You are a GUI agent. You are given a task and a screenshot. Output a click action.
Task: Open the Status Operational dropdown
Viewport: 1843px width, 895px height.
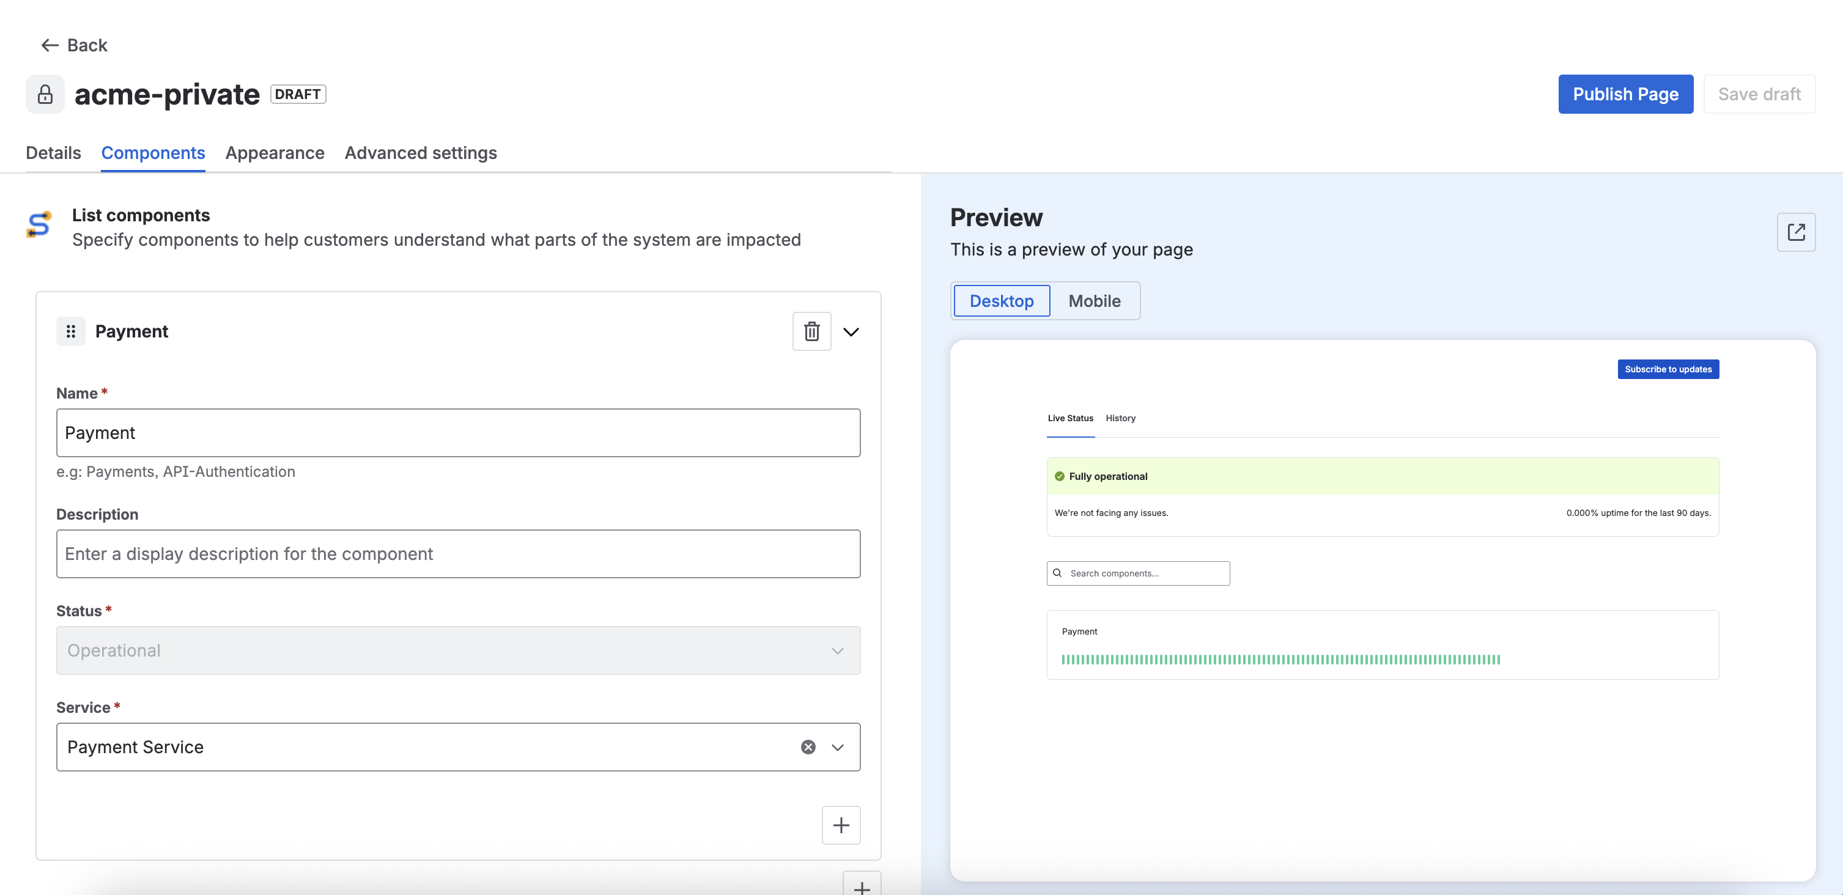click(458, 650)
